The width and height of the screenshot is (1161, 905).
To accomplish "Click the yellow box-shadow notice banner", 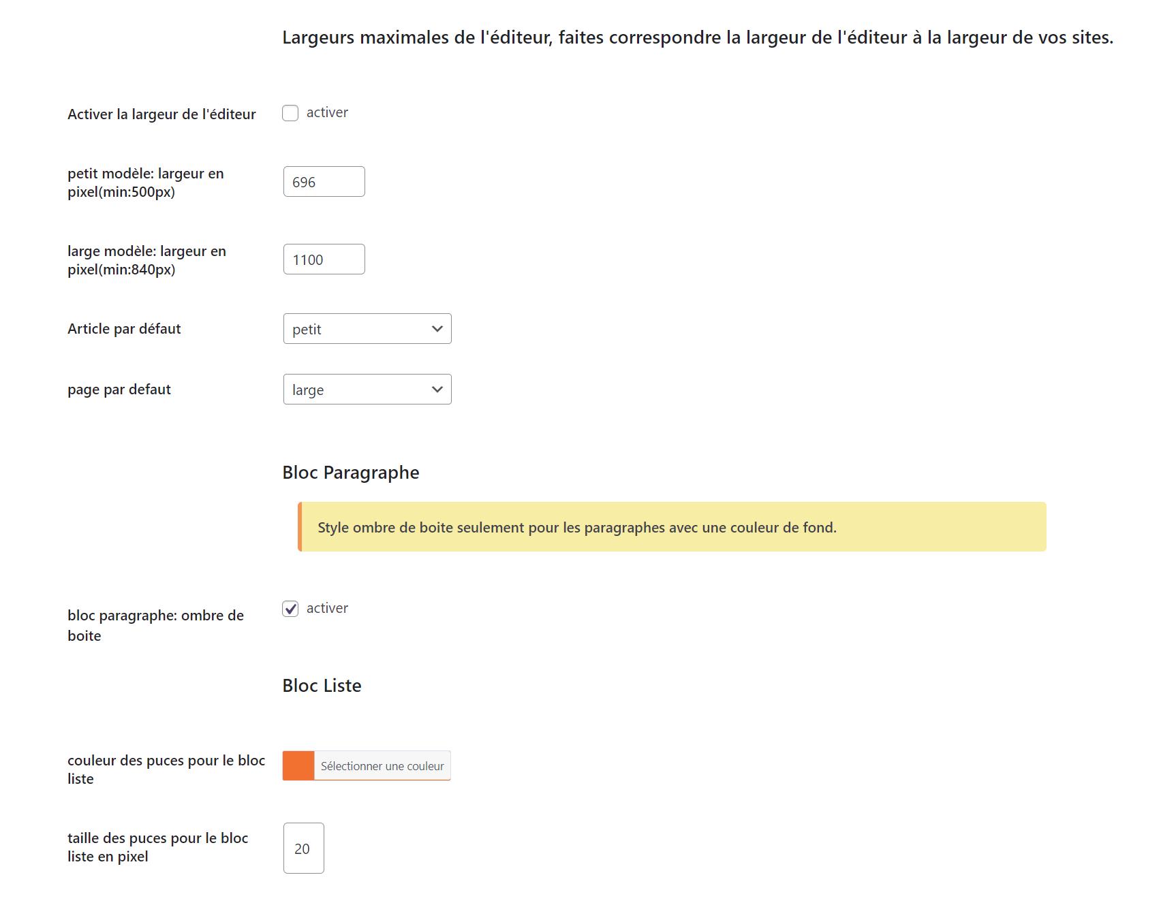I will click(672, 527).
